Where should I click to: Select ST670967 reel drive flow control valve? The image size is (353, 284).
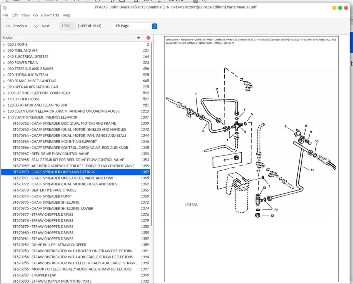coord(76,154)
